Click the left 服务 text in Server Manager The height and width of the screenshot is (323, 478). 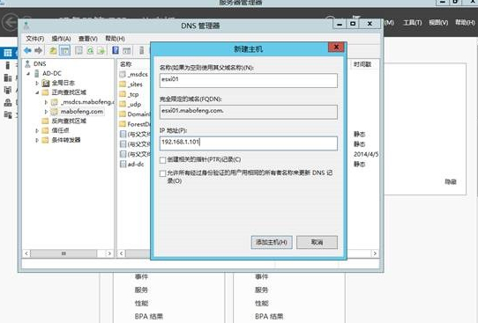click(141, 290)
